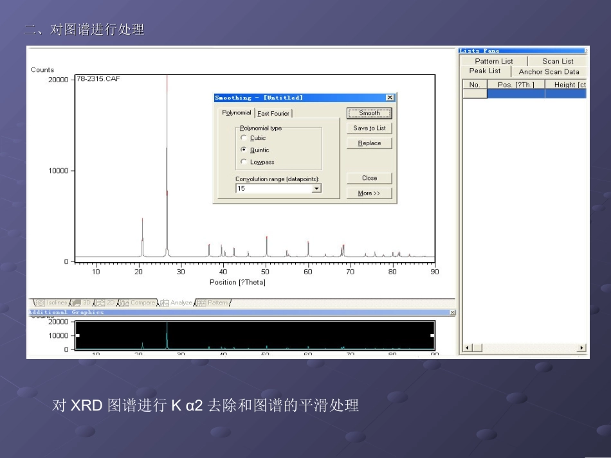Screen dimensions: 611x458
Task: Click the Height column header
Action: coord(566,84)
